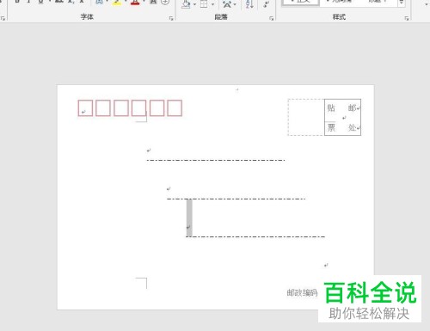
Task: Open the clipboard group dialog launcher
Action: tap(3, 18)
